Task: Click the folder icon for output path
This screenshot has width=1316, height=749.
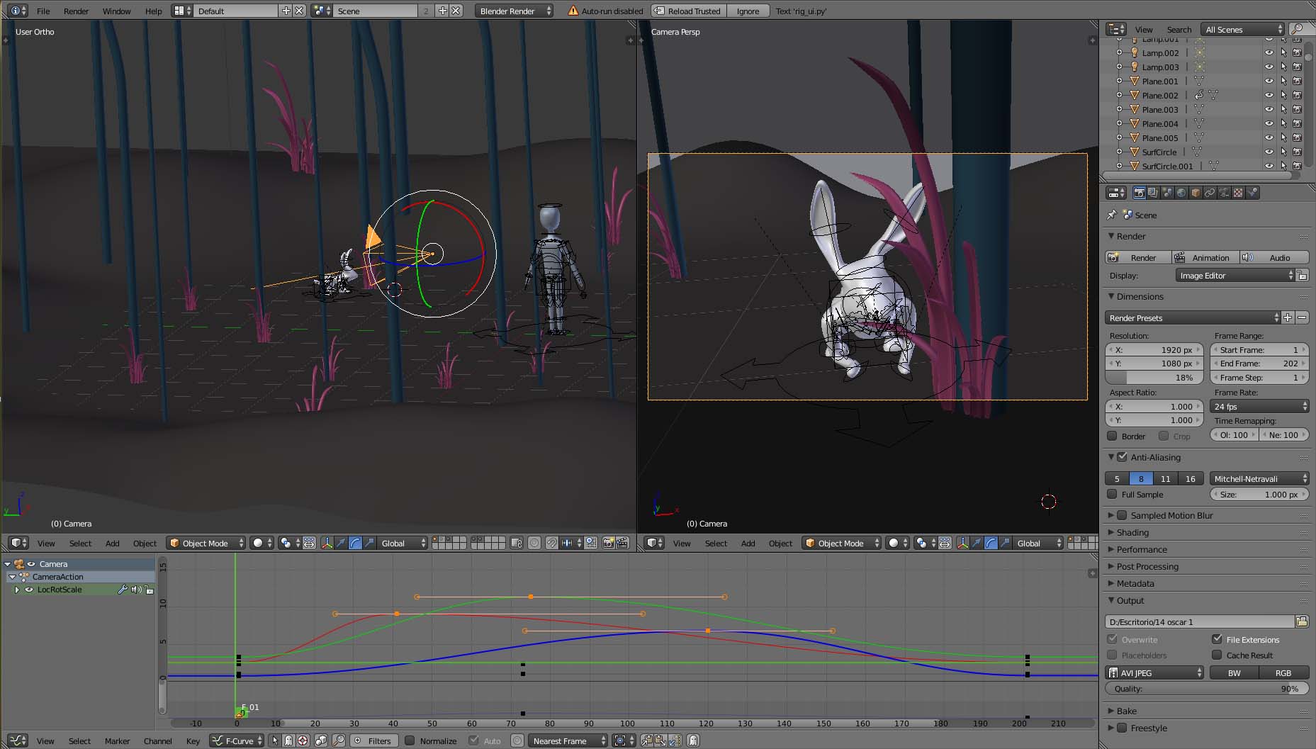Action: [x=1302, y=622]
